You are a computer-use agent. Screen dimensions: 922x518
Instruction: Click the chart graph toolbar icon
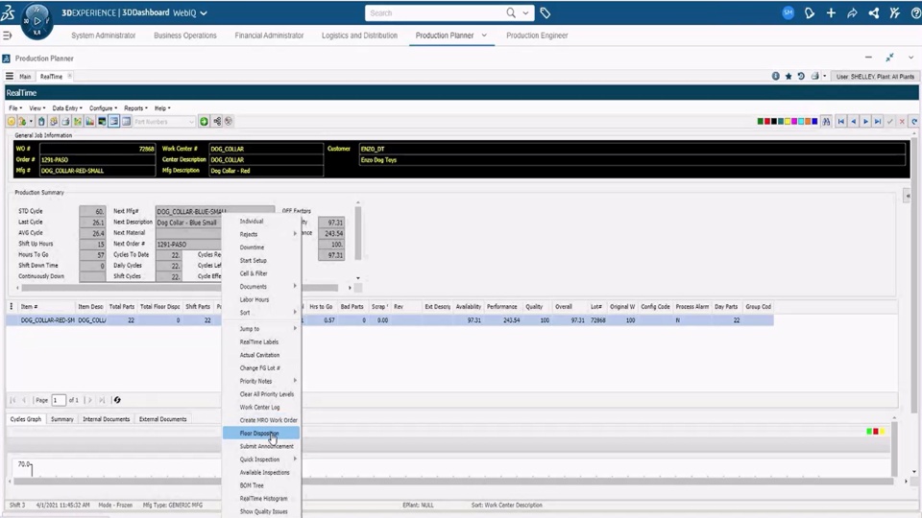click(x=90, y=122)
